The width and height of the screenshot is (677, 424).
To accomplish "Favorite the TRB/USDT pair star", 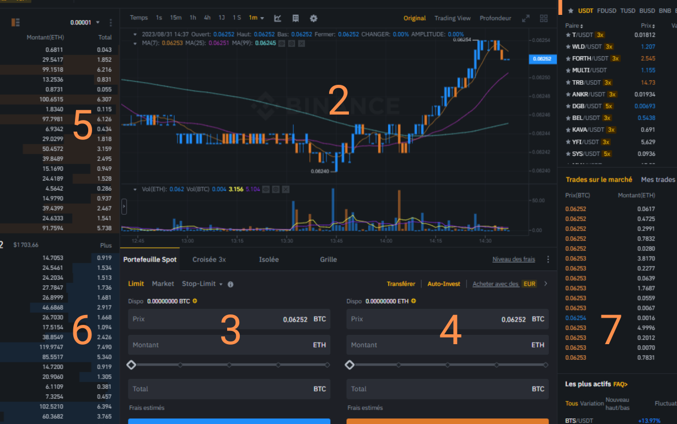I will (x=568, y=83).
